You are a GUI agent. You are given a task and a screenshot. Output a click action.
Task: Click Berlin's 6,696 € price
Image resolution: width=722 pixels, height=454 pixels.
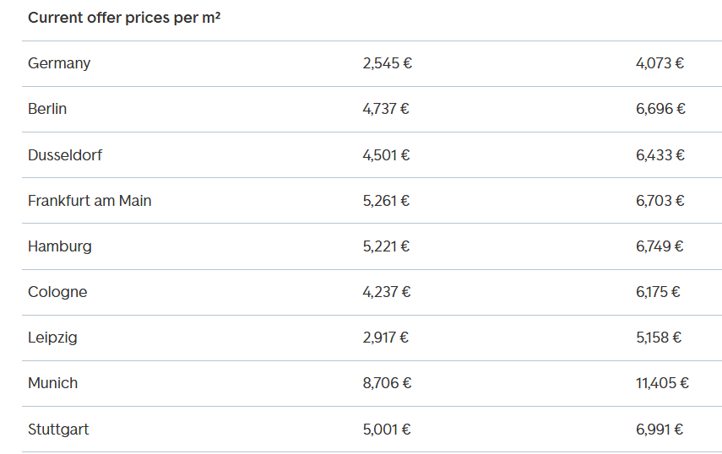[x=660, y=109]
